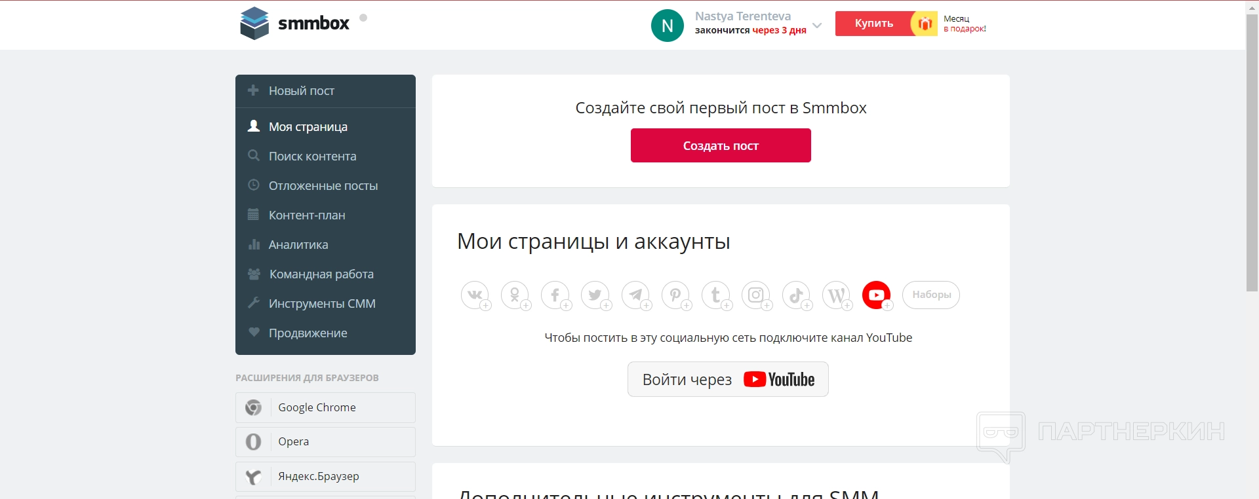
Task: Click the Наборы button
Action: pos(931,295)
